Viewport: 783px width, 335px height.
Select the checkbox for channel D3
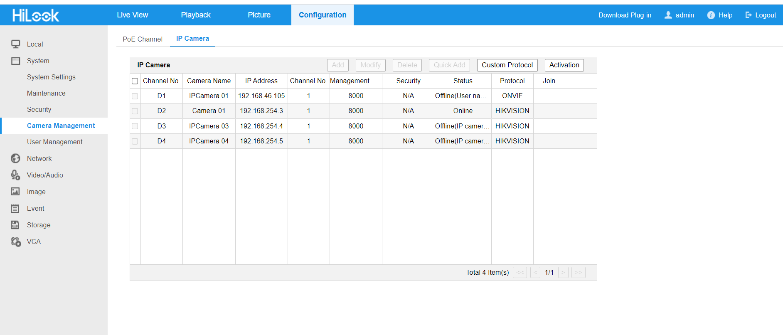[x=135, y=126]
